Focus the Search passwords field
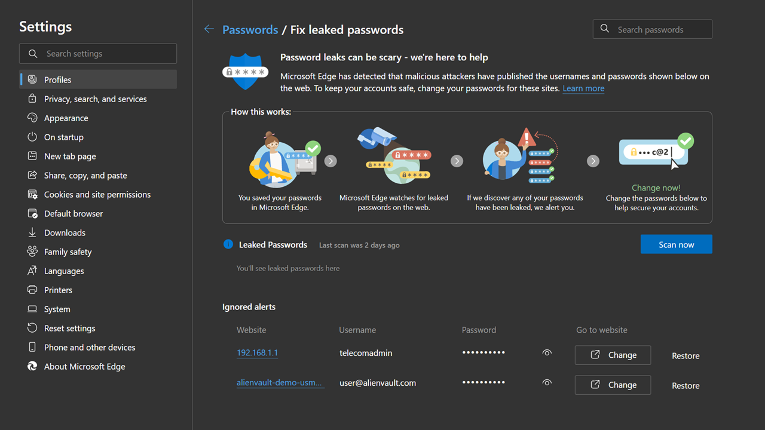This screenshot has height=430, width=765. [653, 29]
